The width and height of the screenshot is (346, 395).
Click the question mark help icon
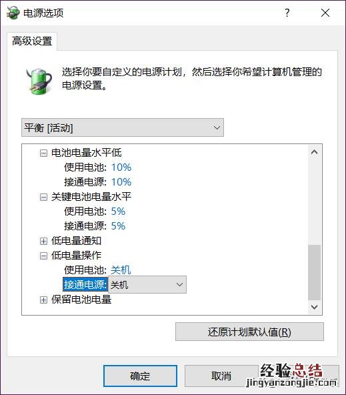pyautogui.click(x=287, y=13)
